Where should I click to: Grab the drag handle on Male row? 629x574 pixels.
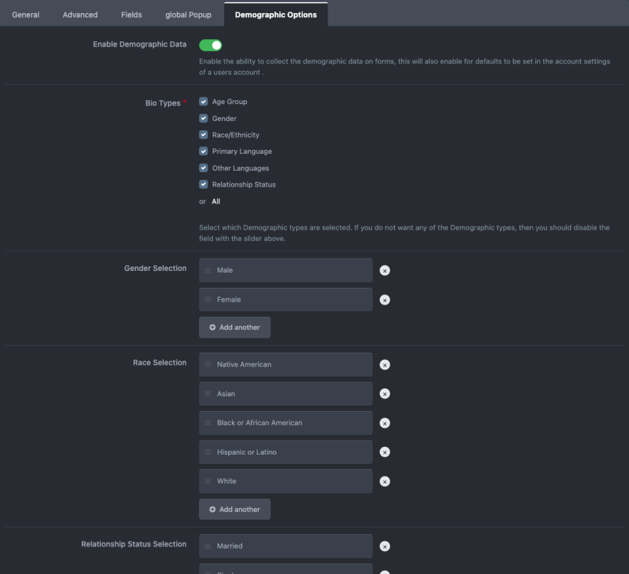208,270
